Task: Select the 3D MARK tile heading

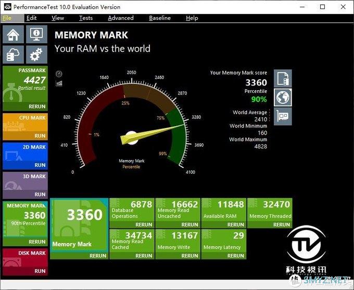Action: [34, 176]
